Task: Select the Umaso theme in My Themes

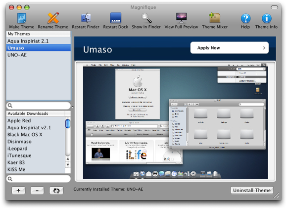Action: (39, 48)
